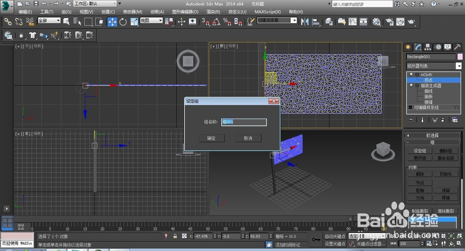Click the Align tool icon
This screenshot has width=465, height=251.
(316, 21)
